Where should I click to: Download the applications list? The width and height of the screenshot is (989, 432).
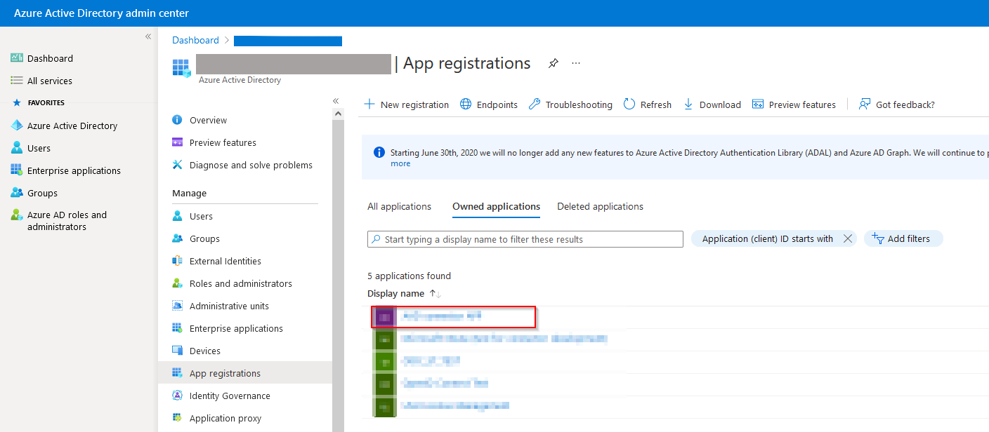[x=712, y=104]
